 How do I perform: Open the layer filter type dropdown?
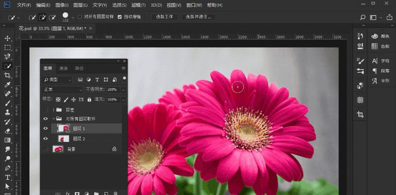tap(57, 79)
